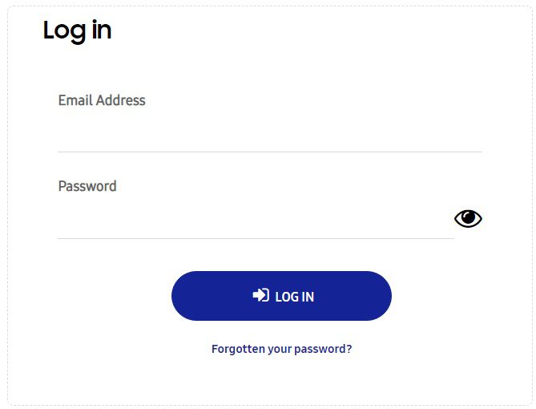
Task: Focus the Password input field
Action: click(x=255, y=220)
